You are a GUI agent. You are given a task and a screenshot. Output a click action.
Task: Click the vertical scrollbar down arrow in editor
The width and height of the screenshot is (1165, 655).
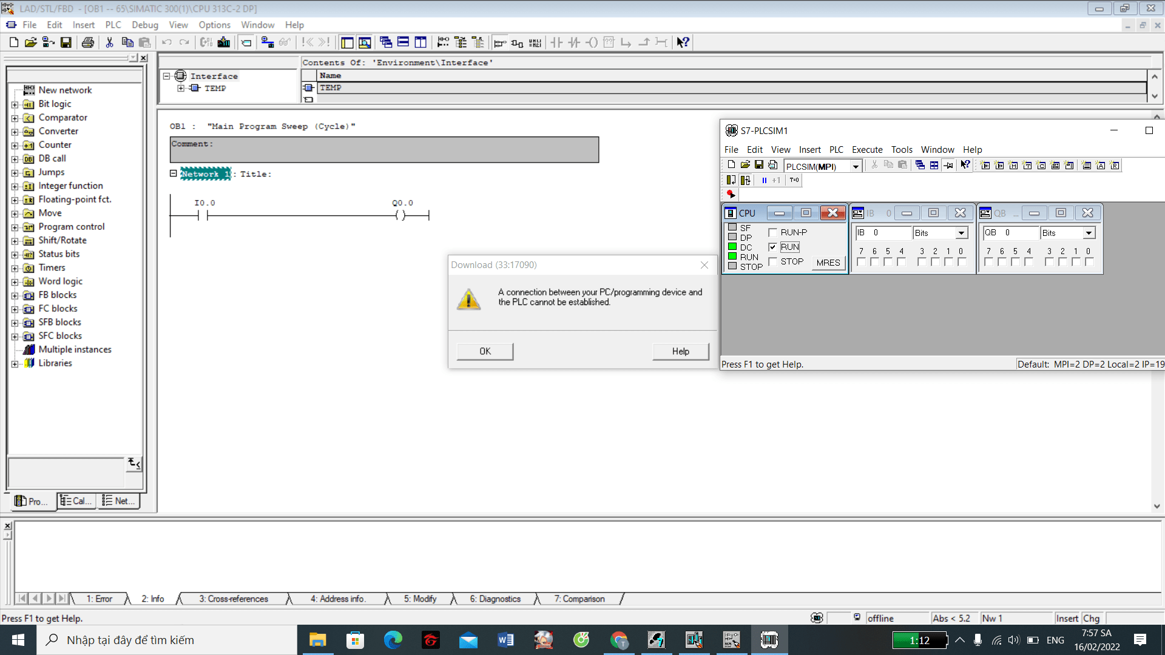point(1157,506)
